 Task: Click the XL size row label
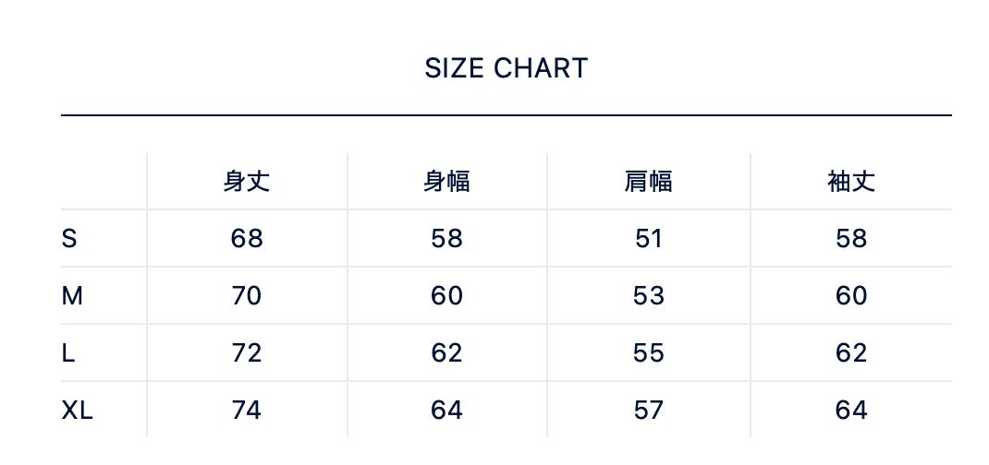tap(78, 411)
